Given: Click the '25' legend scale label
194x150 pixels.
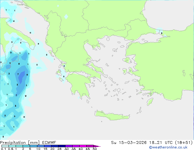Looking at the screenshot, I should (59, 149).
